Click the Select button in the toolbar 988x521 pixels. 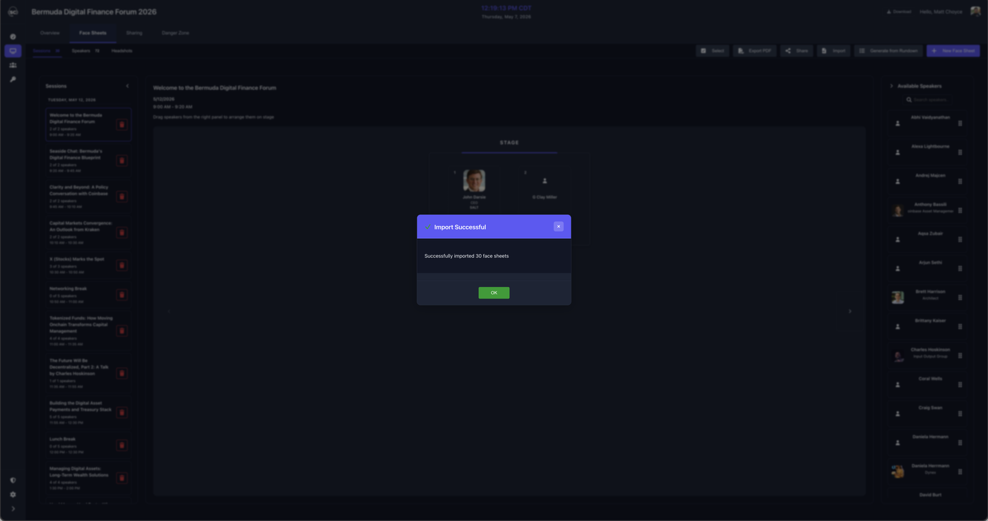(712, 51)
